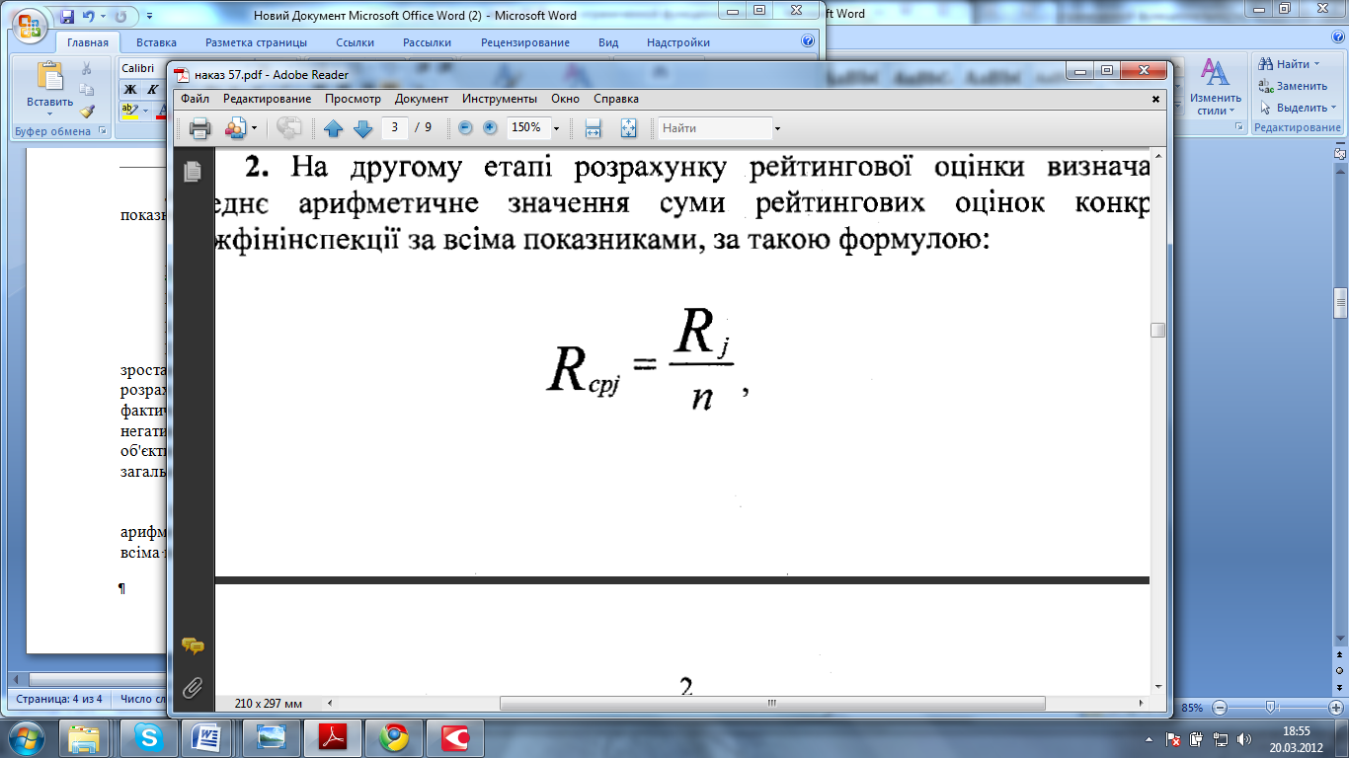The image size is (1349, 758).
Task: Open the Pages panel in Reader sidebar
Action: tap(193, 170)
